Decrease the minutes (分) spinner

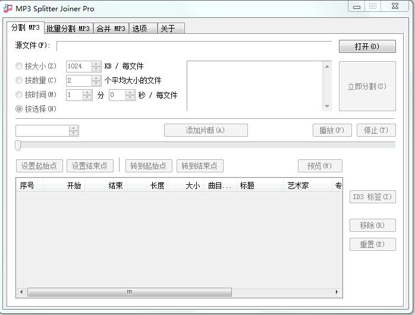pos(87,97)
